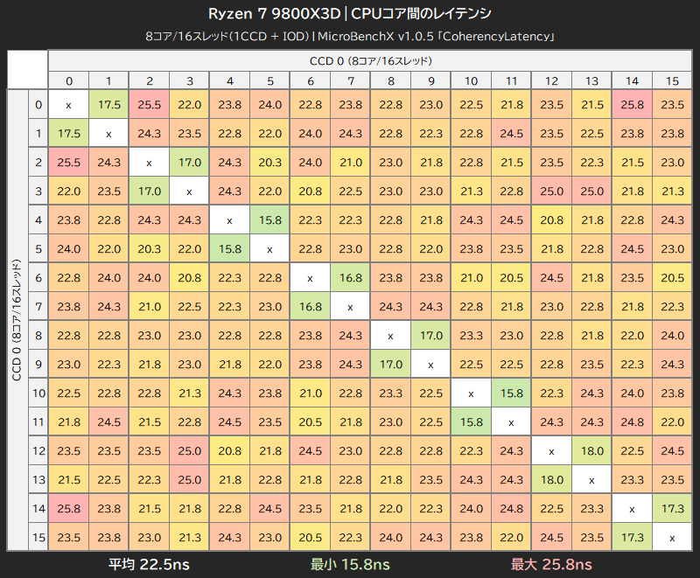Click the green 17.3 cell in row 15
This screenshot has width=700, height=578.
tap(632, 537)
